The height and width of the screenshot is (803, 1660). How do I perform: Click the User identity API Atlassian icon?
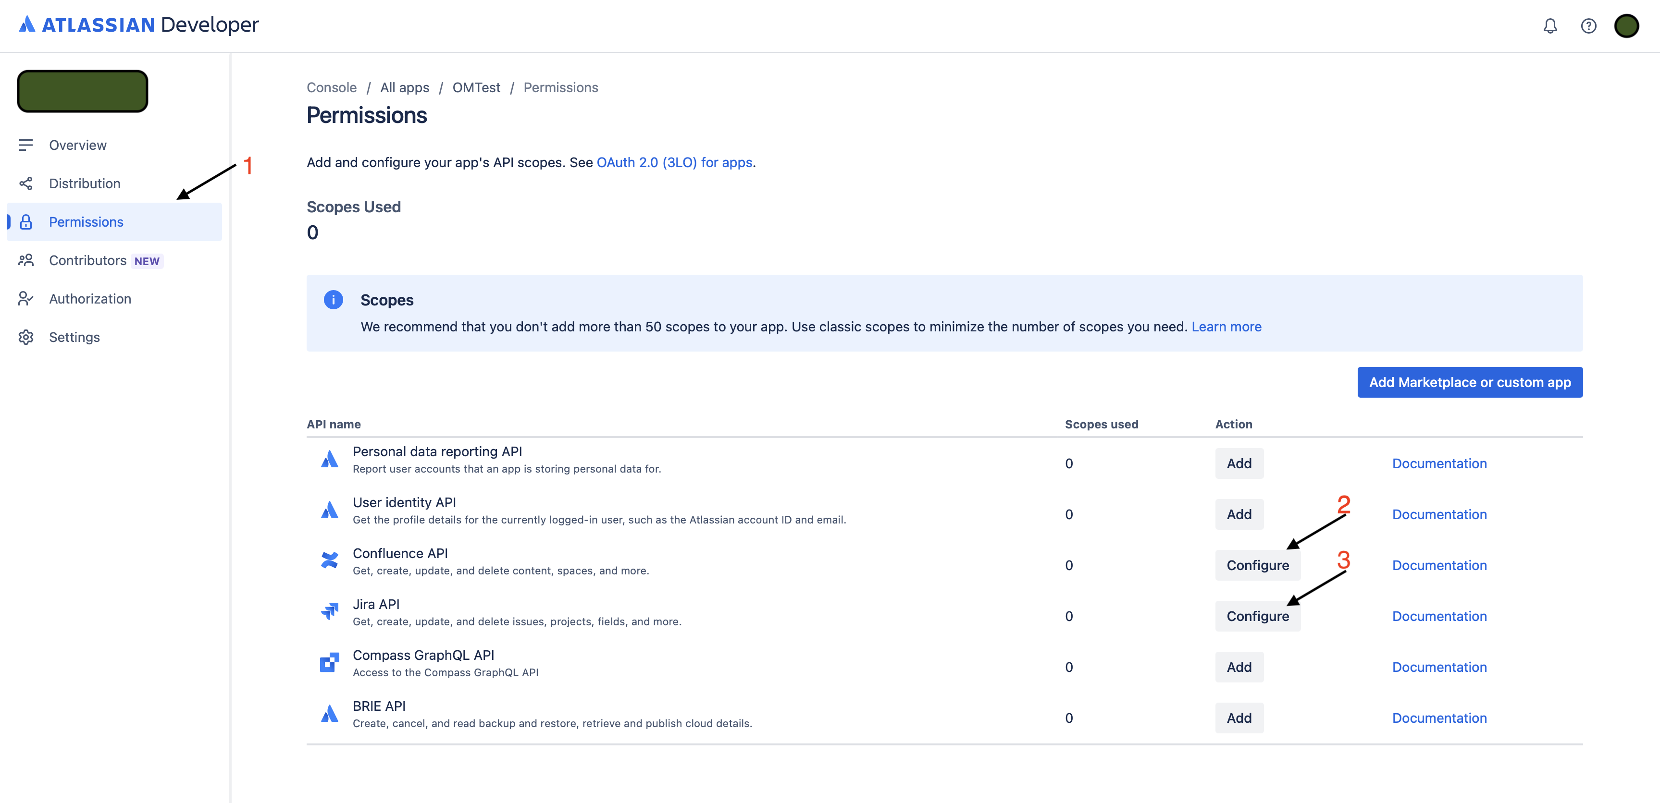tap(329, 510)
